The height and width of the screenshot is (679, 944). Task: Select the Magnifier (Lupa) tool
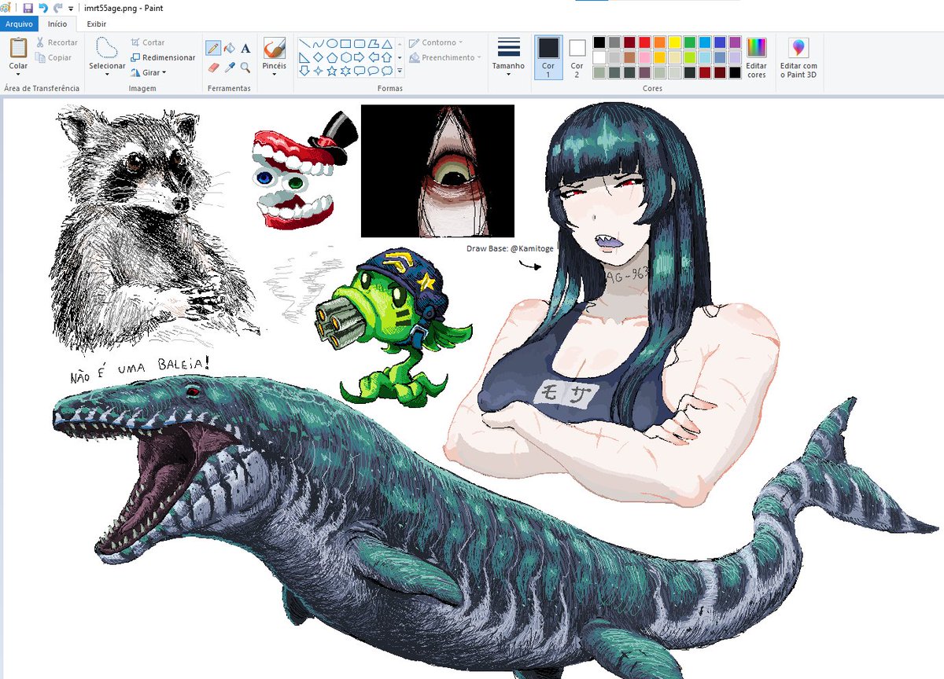[x=245, y=68]
